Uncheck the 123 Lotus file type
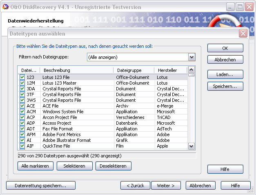256x195 pixels. [x=22, y=77]
